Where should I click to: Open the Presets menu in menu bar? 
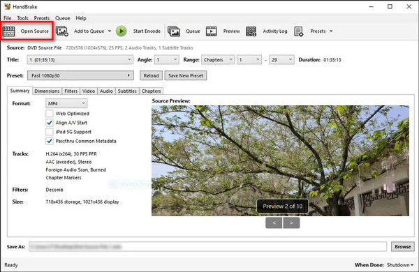pyautogui.click(x=42, y=18)
